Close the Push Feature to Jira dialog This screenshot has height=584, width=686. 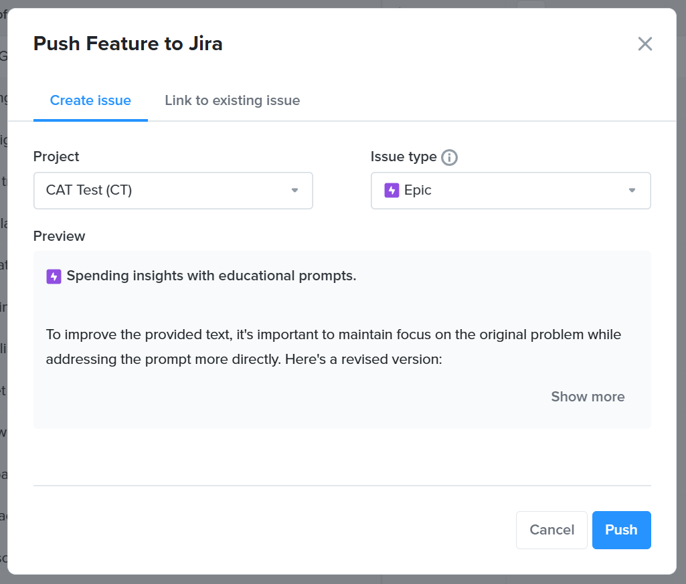click(645, 43)
